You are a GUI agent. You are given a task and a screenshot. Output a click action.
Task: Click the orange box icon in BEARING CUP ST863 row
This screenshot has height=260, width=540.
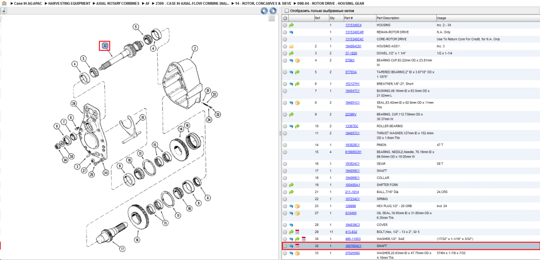[x=298, y=60]
